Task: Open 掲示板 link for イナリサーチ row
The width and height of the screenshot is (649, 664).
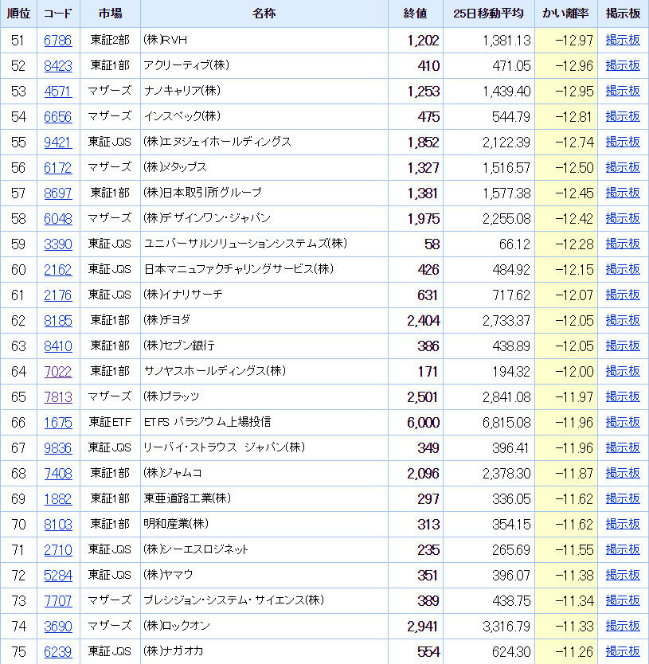Action: click(x=623, y=295)
